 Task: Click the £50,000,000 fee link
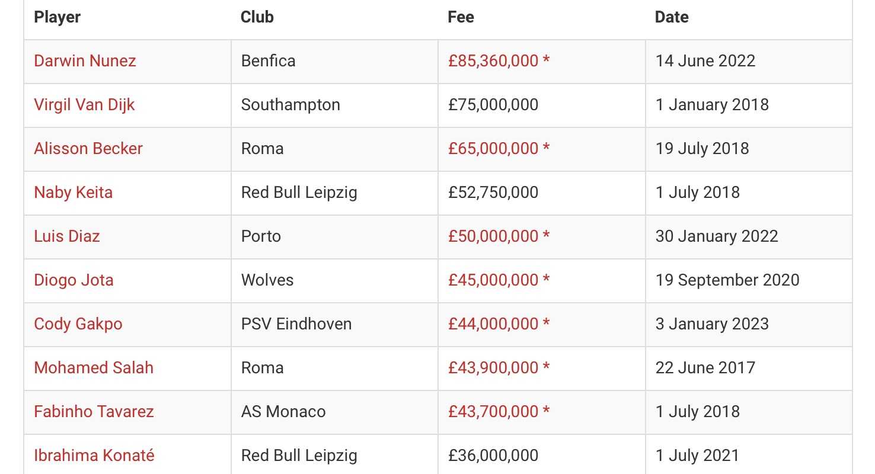pyautogui.click(x=499, y=236)
